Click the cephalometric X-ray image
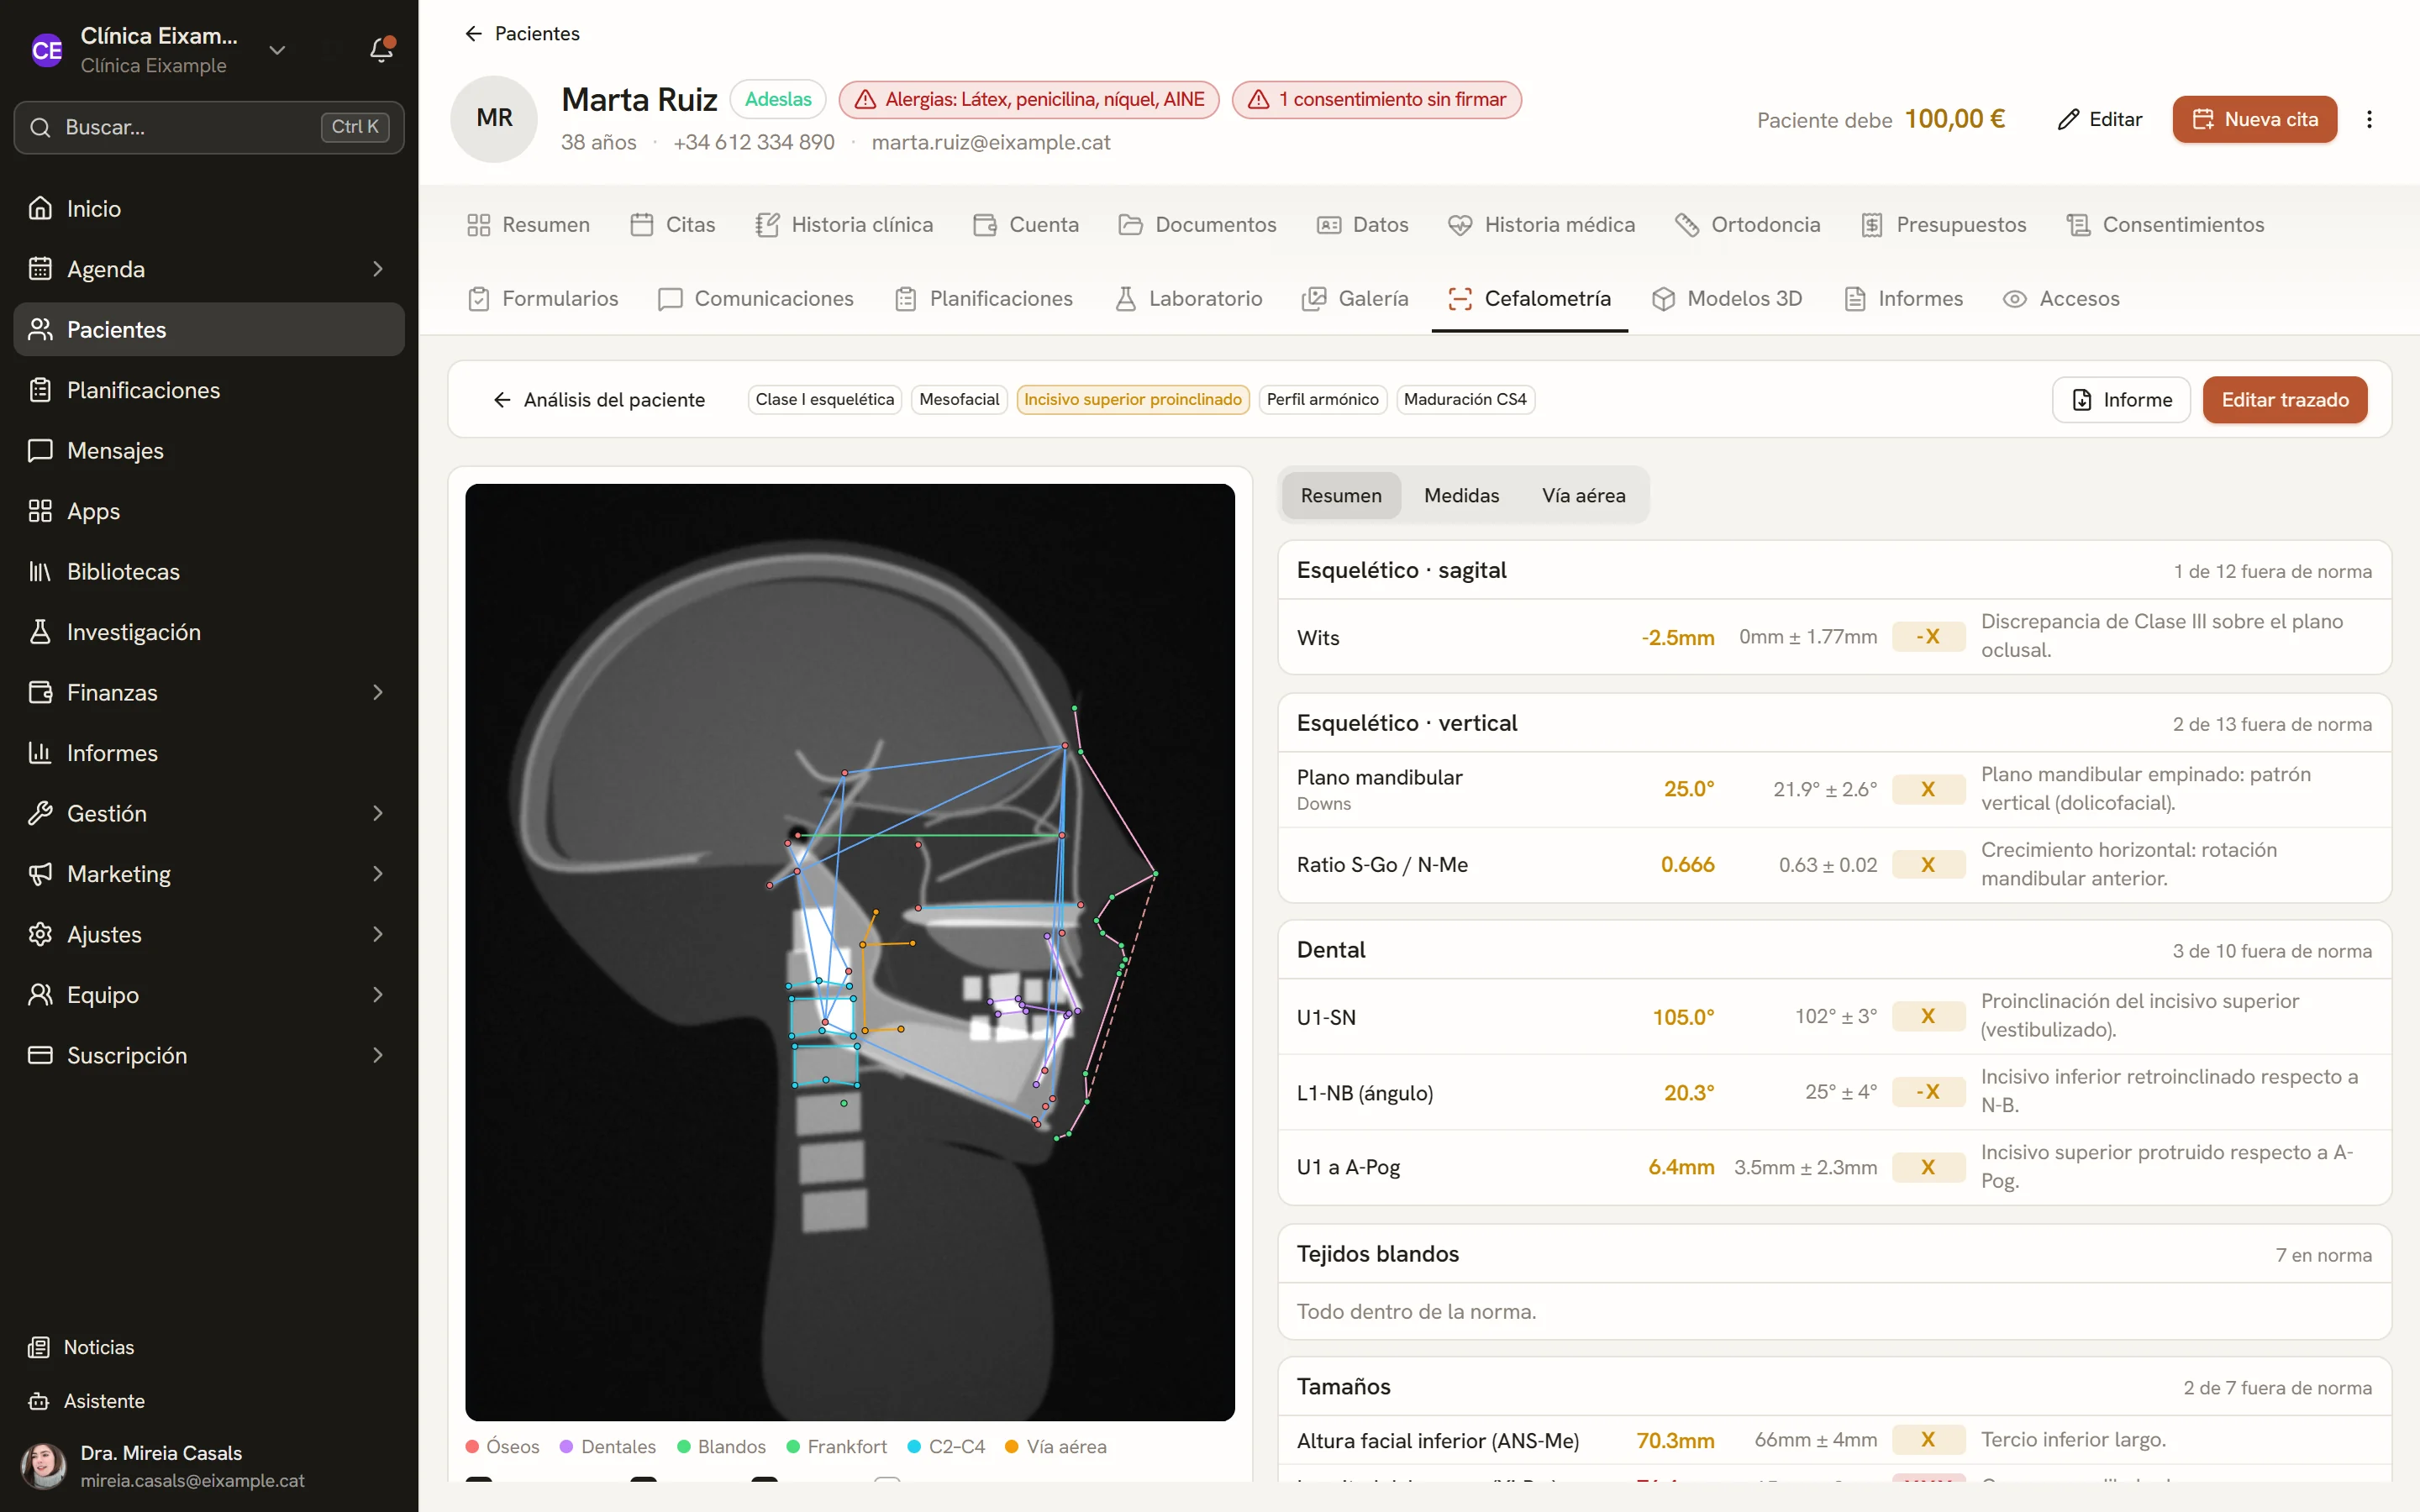Viewport: 2420px width, 1512px height. pyautogui.click(x=850, y=952)
